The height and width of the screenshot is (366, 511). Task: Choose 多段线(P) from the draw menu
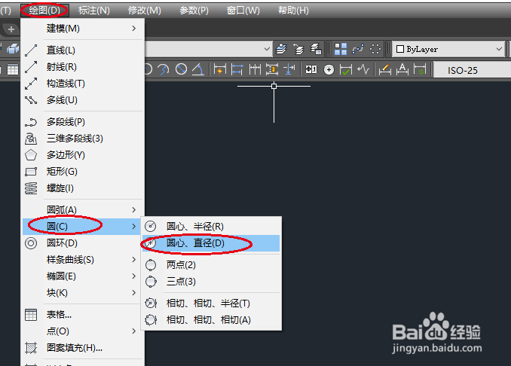[83, 122]
